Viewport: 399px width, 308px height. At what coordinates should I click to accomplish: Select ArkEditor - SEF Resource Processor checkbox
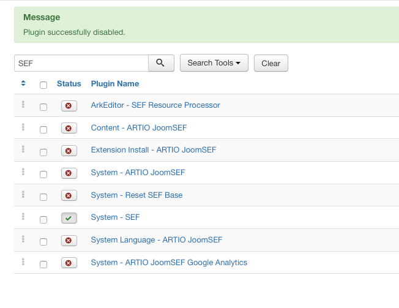click(x=43, y=107)
